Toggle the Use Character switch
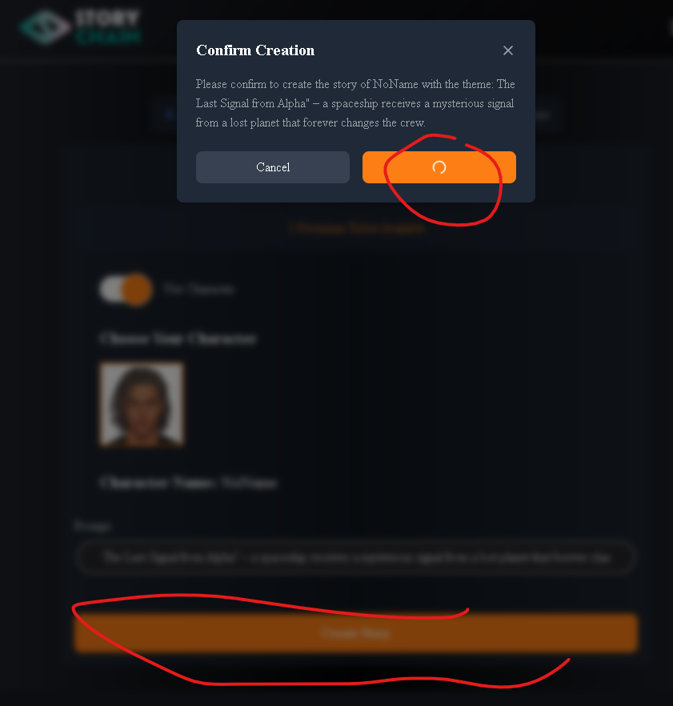This screenshot has height=706, width=673. [126, 290]
